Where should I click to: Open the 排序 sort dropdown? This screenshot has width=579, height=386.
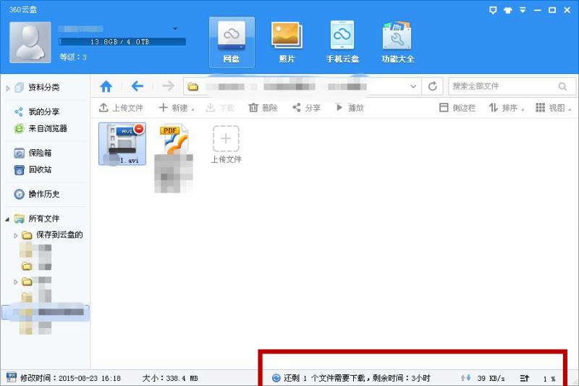click(x=506, y=108)
